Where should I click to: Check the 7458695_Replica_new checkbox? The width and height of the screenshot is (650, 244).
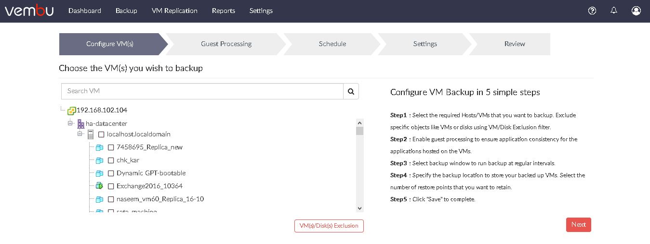(111, 147)
